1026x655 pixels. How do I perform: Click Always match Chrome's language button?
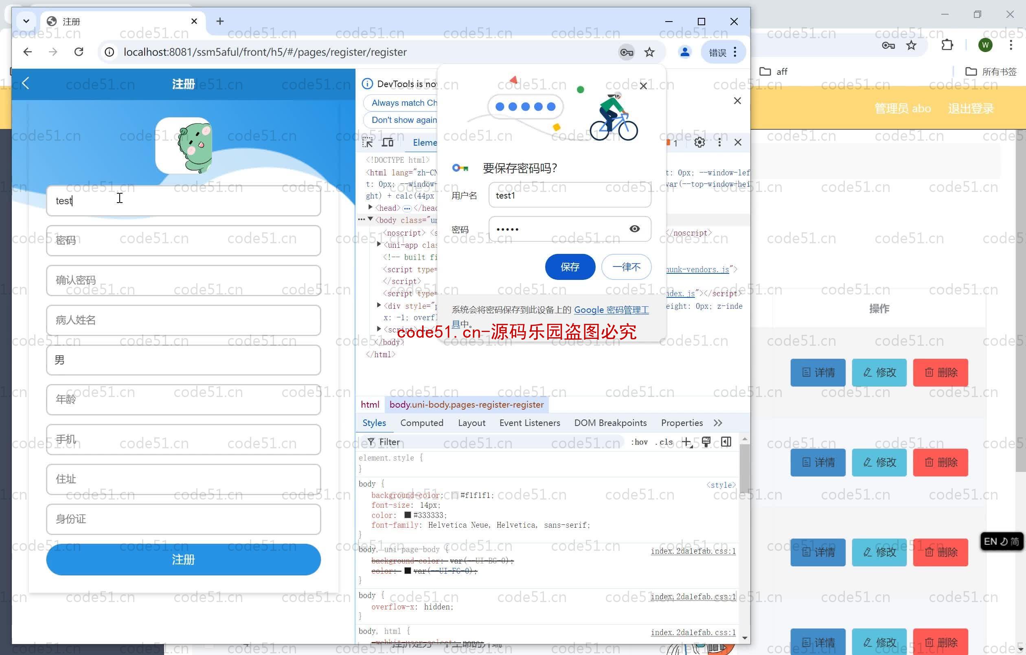pos(401,103)
